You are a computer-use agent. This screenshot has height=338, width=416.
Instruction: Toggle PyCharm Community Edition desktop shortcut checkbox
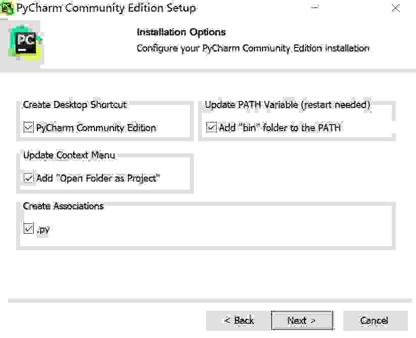[28, 127]
